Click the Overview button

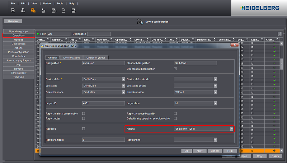(13, 22)
